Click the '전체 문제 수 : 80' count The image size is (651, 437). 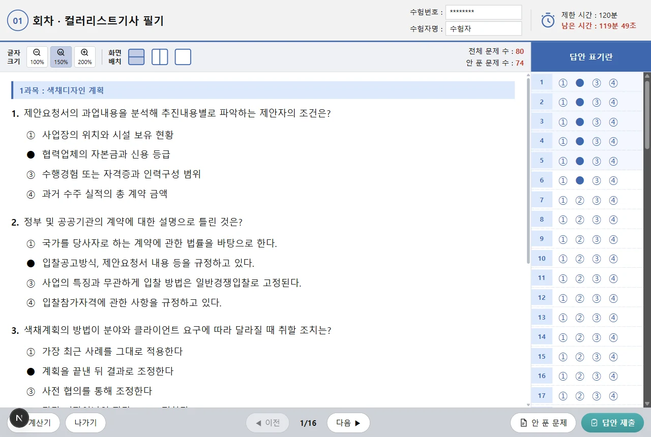click(x=496, y=51)
